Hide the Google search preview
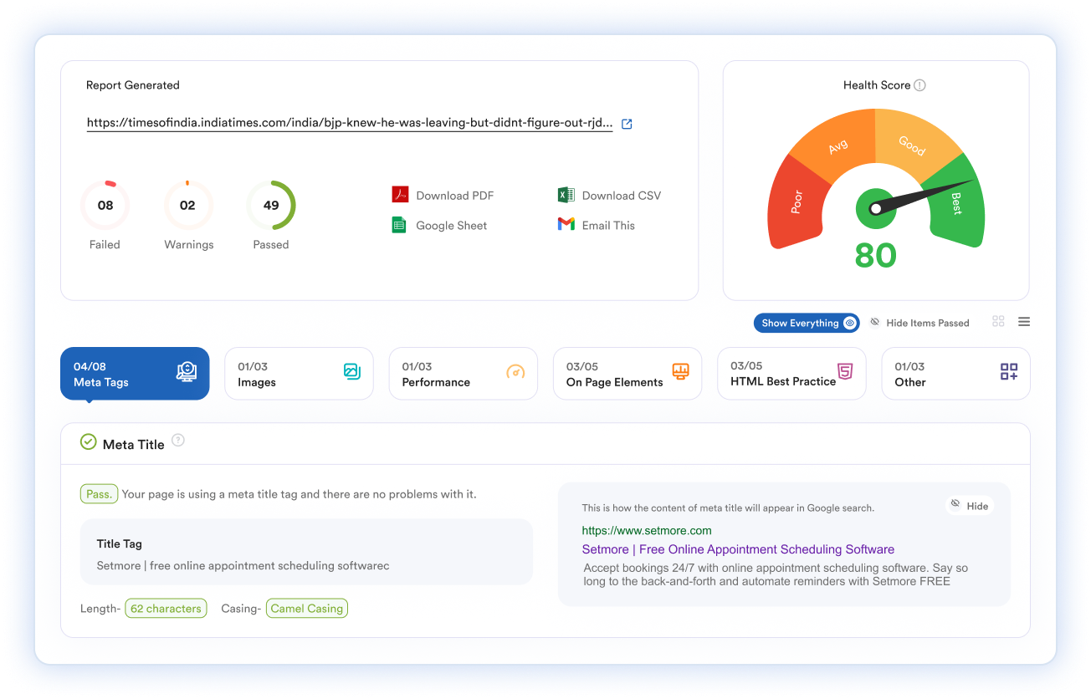This screenshot has height=699, width=1091. (x=969, y=505)
